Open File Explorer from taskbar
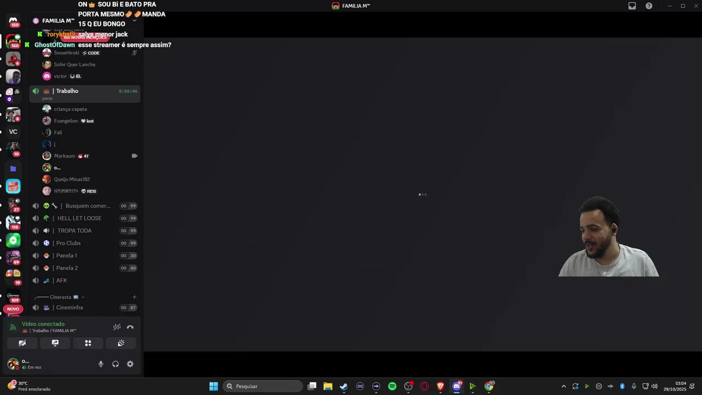Image resolution: width=702 pixels, height=395 pixels. [328, 386]
